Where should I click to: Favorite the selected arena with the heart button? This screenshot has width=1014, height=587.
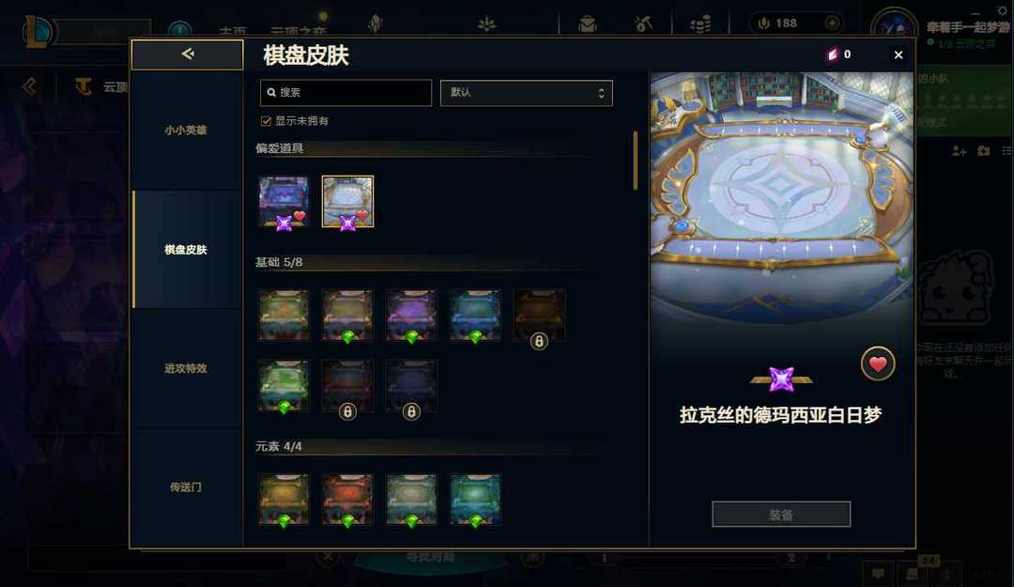pyautogui.click(x=878, y=364)
